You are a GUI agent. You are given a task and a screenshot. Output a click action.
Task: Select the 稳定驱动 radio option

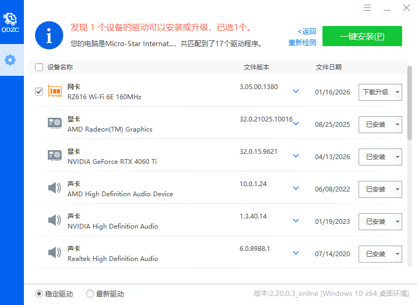click(39, 294)
